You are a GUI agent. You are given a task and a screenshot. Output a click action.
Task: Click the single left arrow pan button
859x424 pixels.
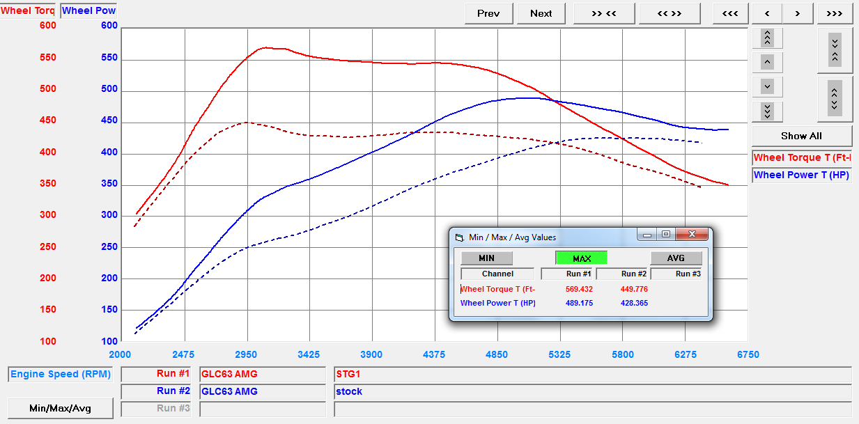pyautogui.click(x=767, y=13)
